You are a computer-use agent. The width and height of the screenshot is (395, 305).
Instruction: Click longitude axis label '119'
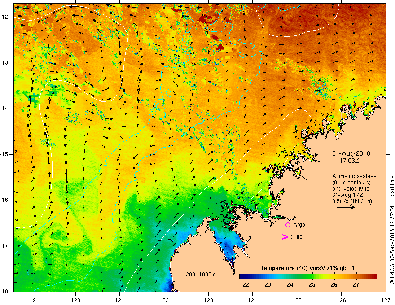click(x=31, y=300)
